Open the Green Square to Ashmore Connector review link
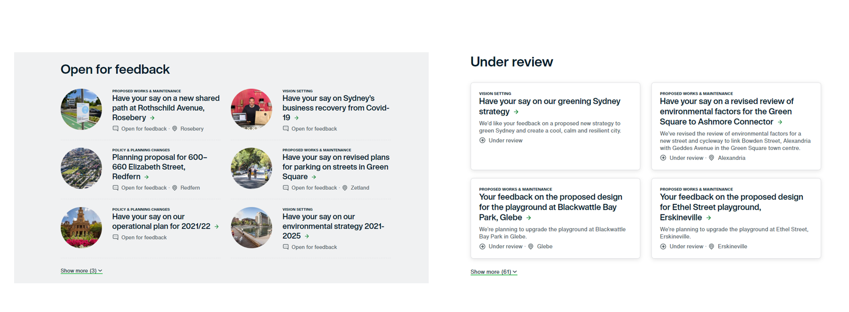The height and width of the screenshot is (312, 849). [727, 111]
